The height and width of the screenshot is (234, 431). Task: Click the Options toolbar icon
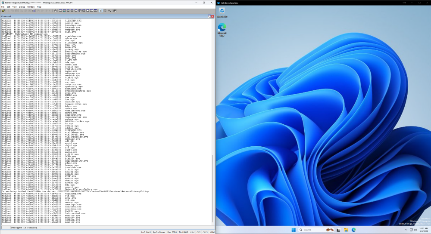click(x=115, y=11)
